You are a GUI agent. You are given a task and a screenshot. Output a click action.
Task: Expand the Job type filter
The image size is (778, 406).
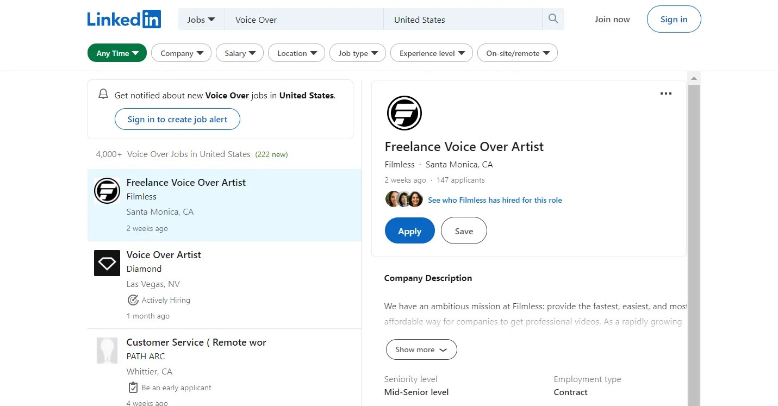point(358,53)
